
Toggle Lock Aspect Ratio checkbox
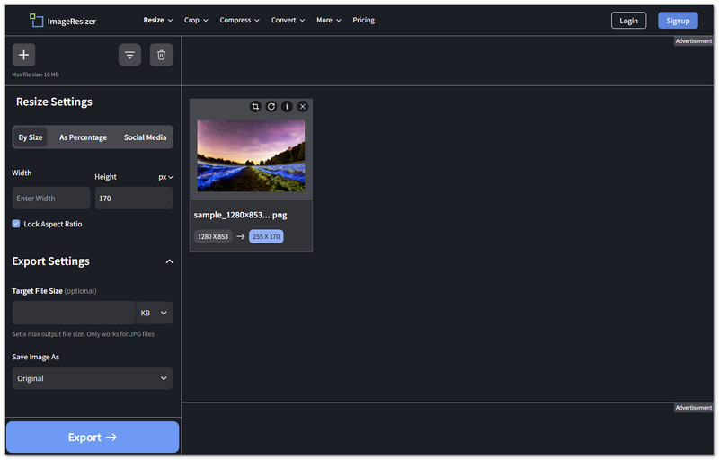pyautogui.click(x=16, y=224)
